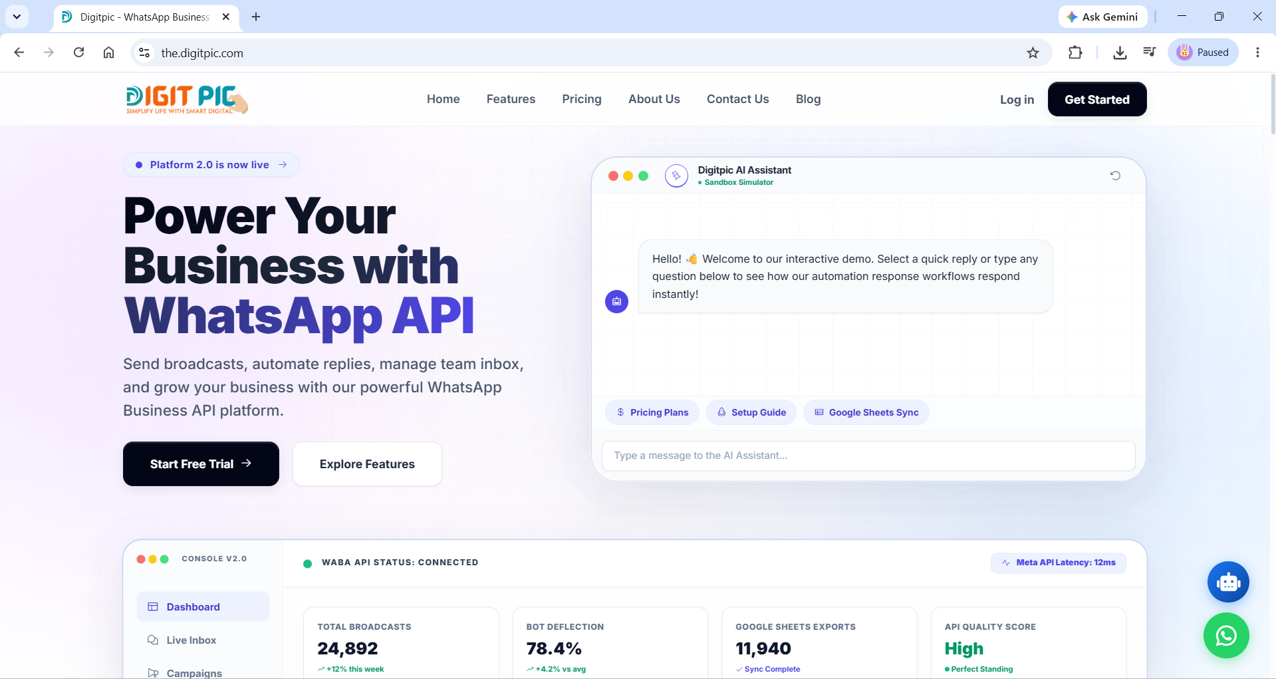Open the Chrome three-dot menu

tap(1257, 53)
